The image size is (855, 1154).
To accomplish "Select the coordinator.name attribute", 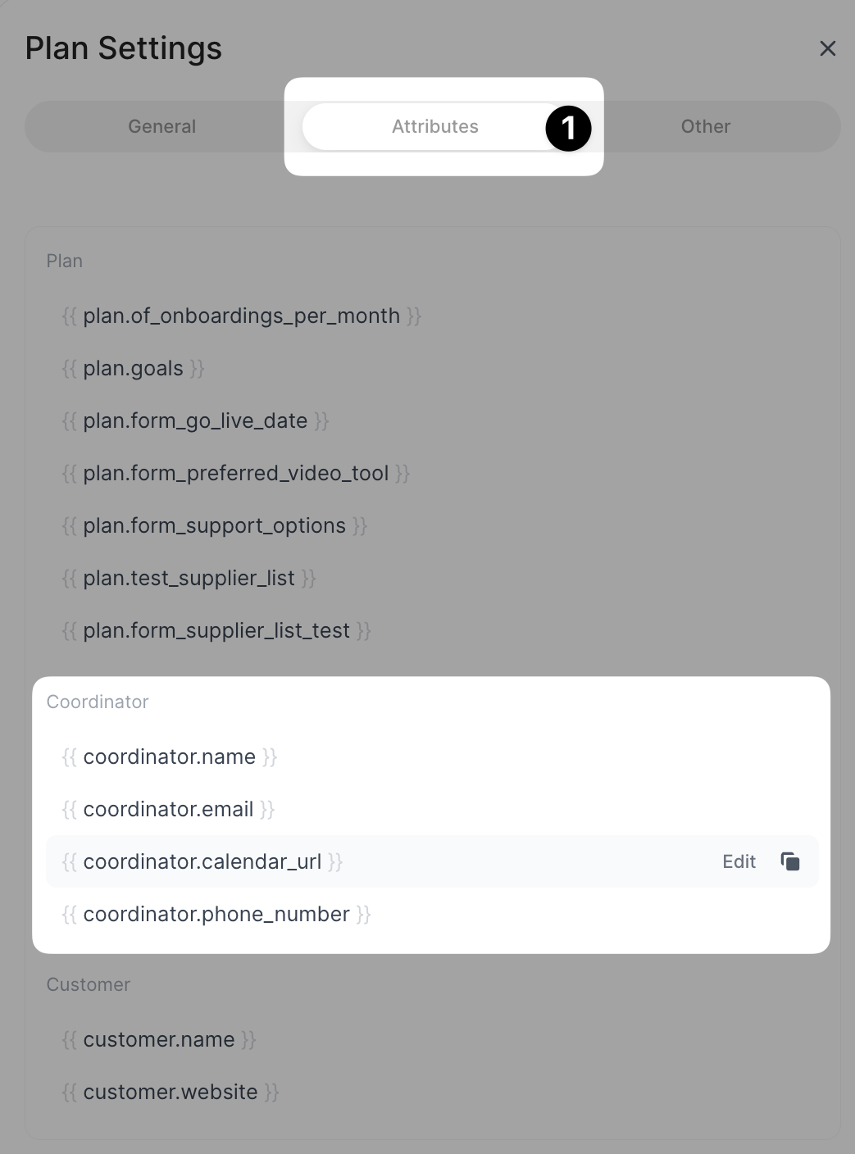I will click(x=170, y=756).
